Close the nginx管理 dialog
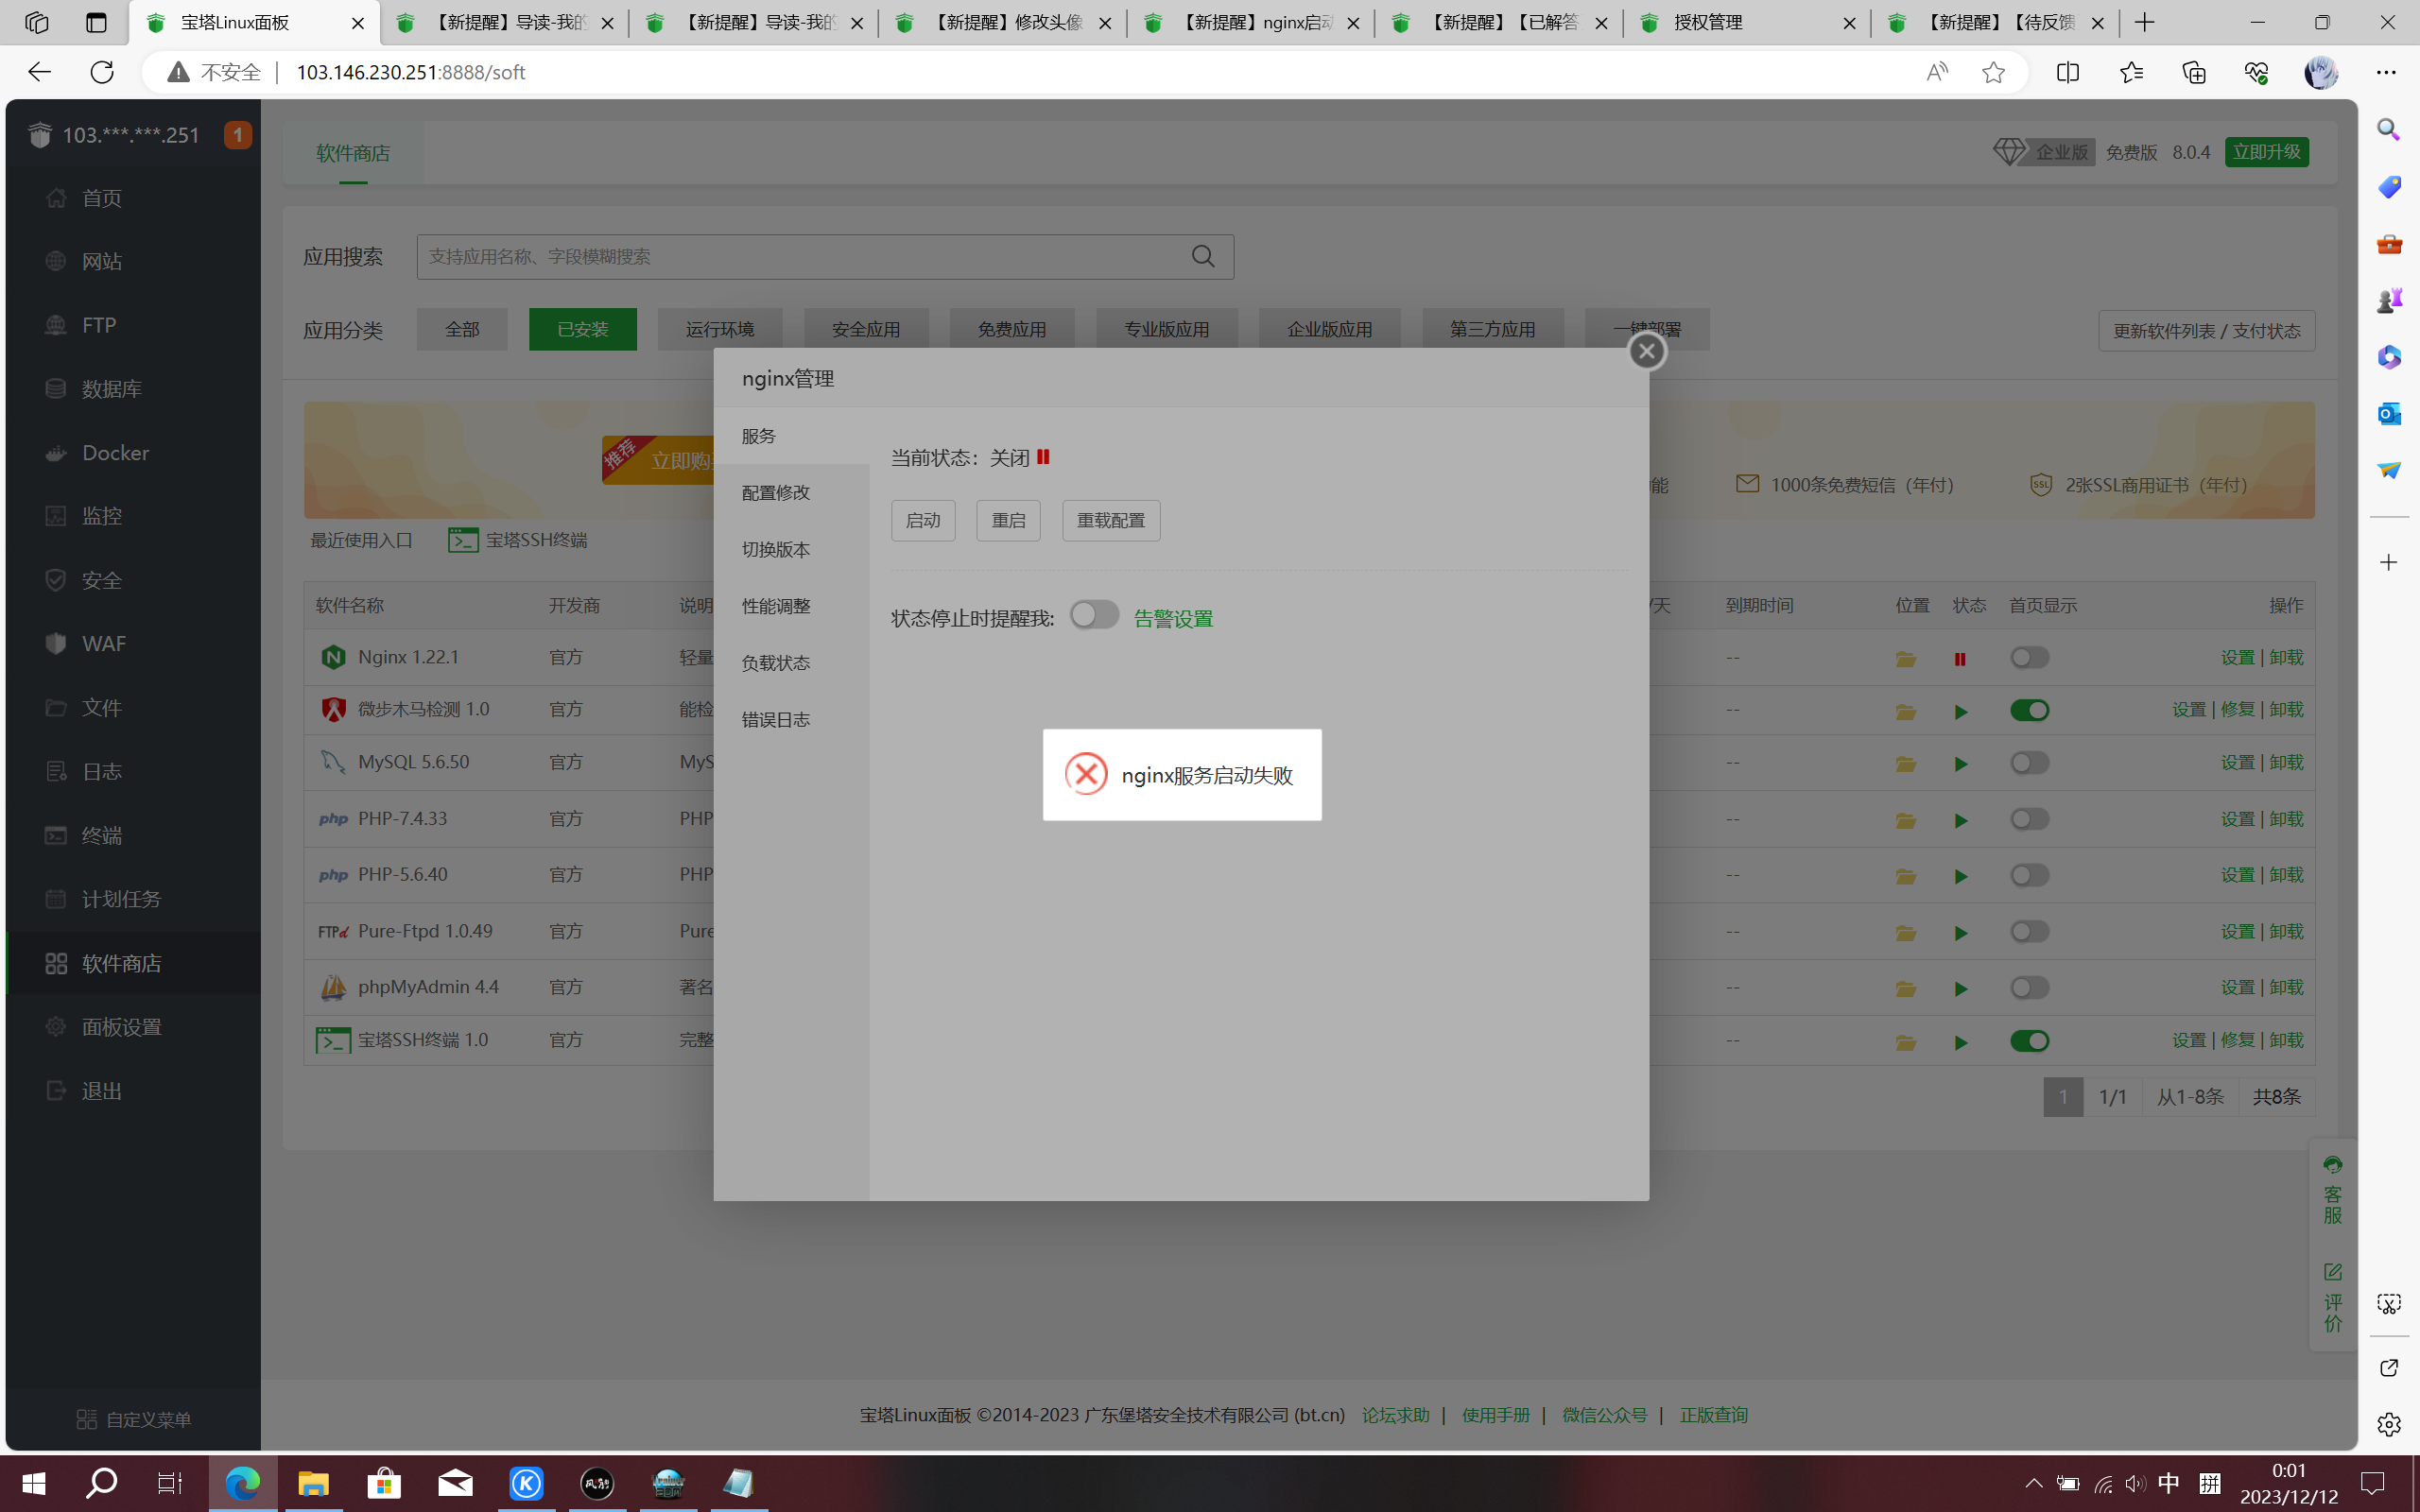The height and width of the screenshot is (1512, 2420). [1647, 351]
